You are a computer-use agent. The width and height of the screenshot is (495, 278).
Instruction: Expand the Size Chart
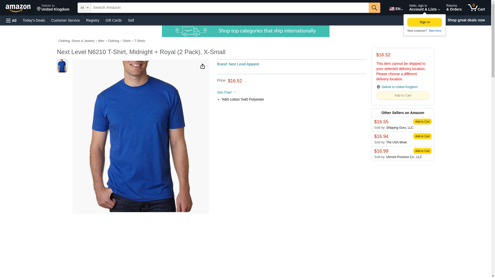(226, 92)
